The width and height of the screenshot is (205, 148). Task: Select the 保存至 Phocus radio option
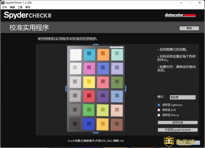click(159, 115)
